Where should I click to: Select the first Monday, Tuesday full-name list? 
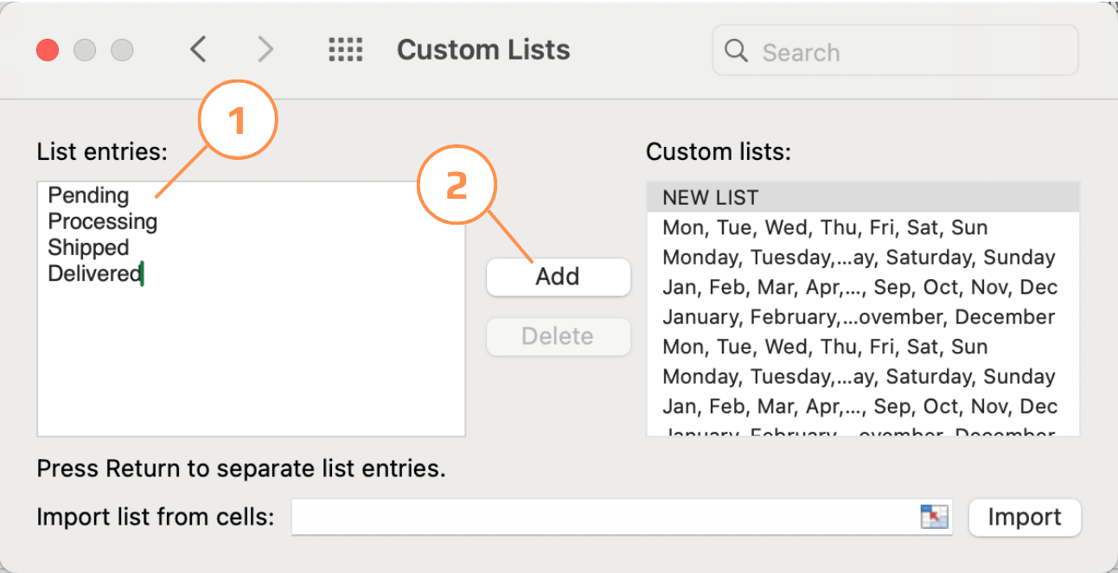coord(858,258)
